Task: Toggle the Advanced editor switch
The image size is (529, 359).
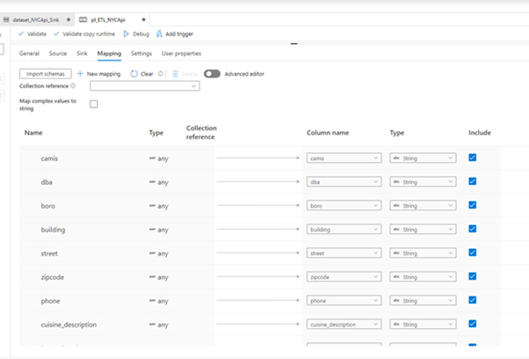Action: click(212, 74)
